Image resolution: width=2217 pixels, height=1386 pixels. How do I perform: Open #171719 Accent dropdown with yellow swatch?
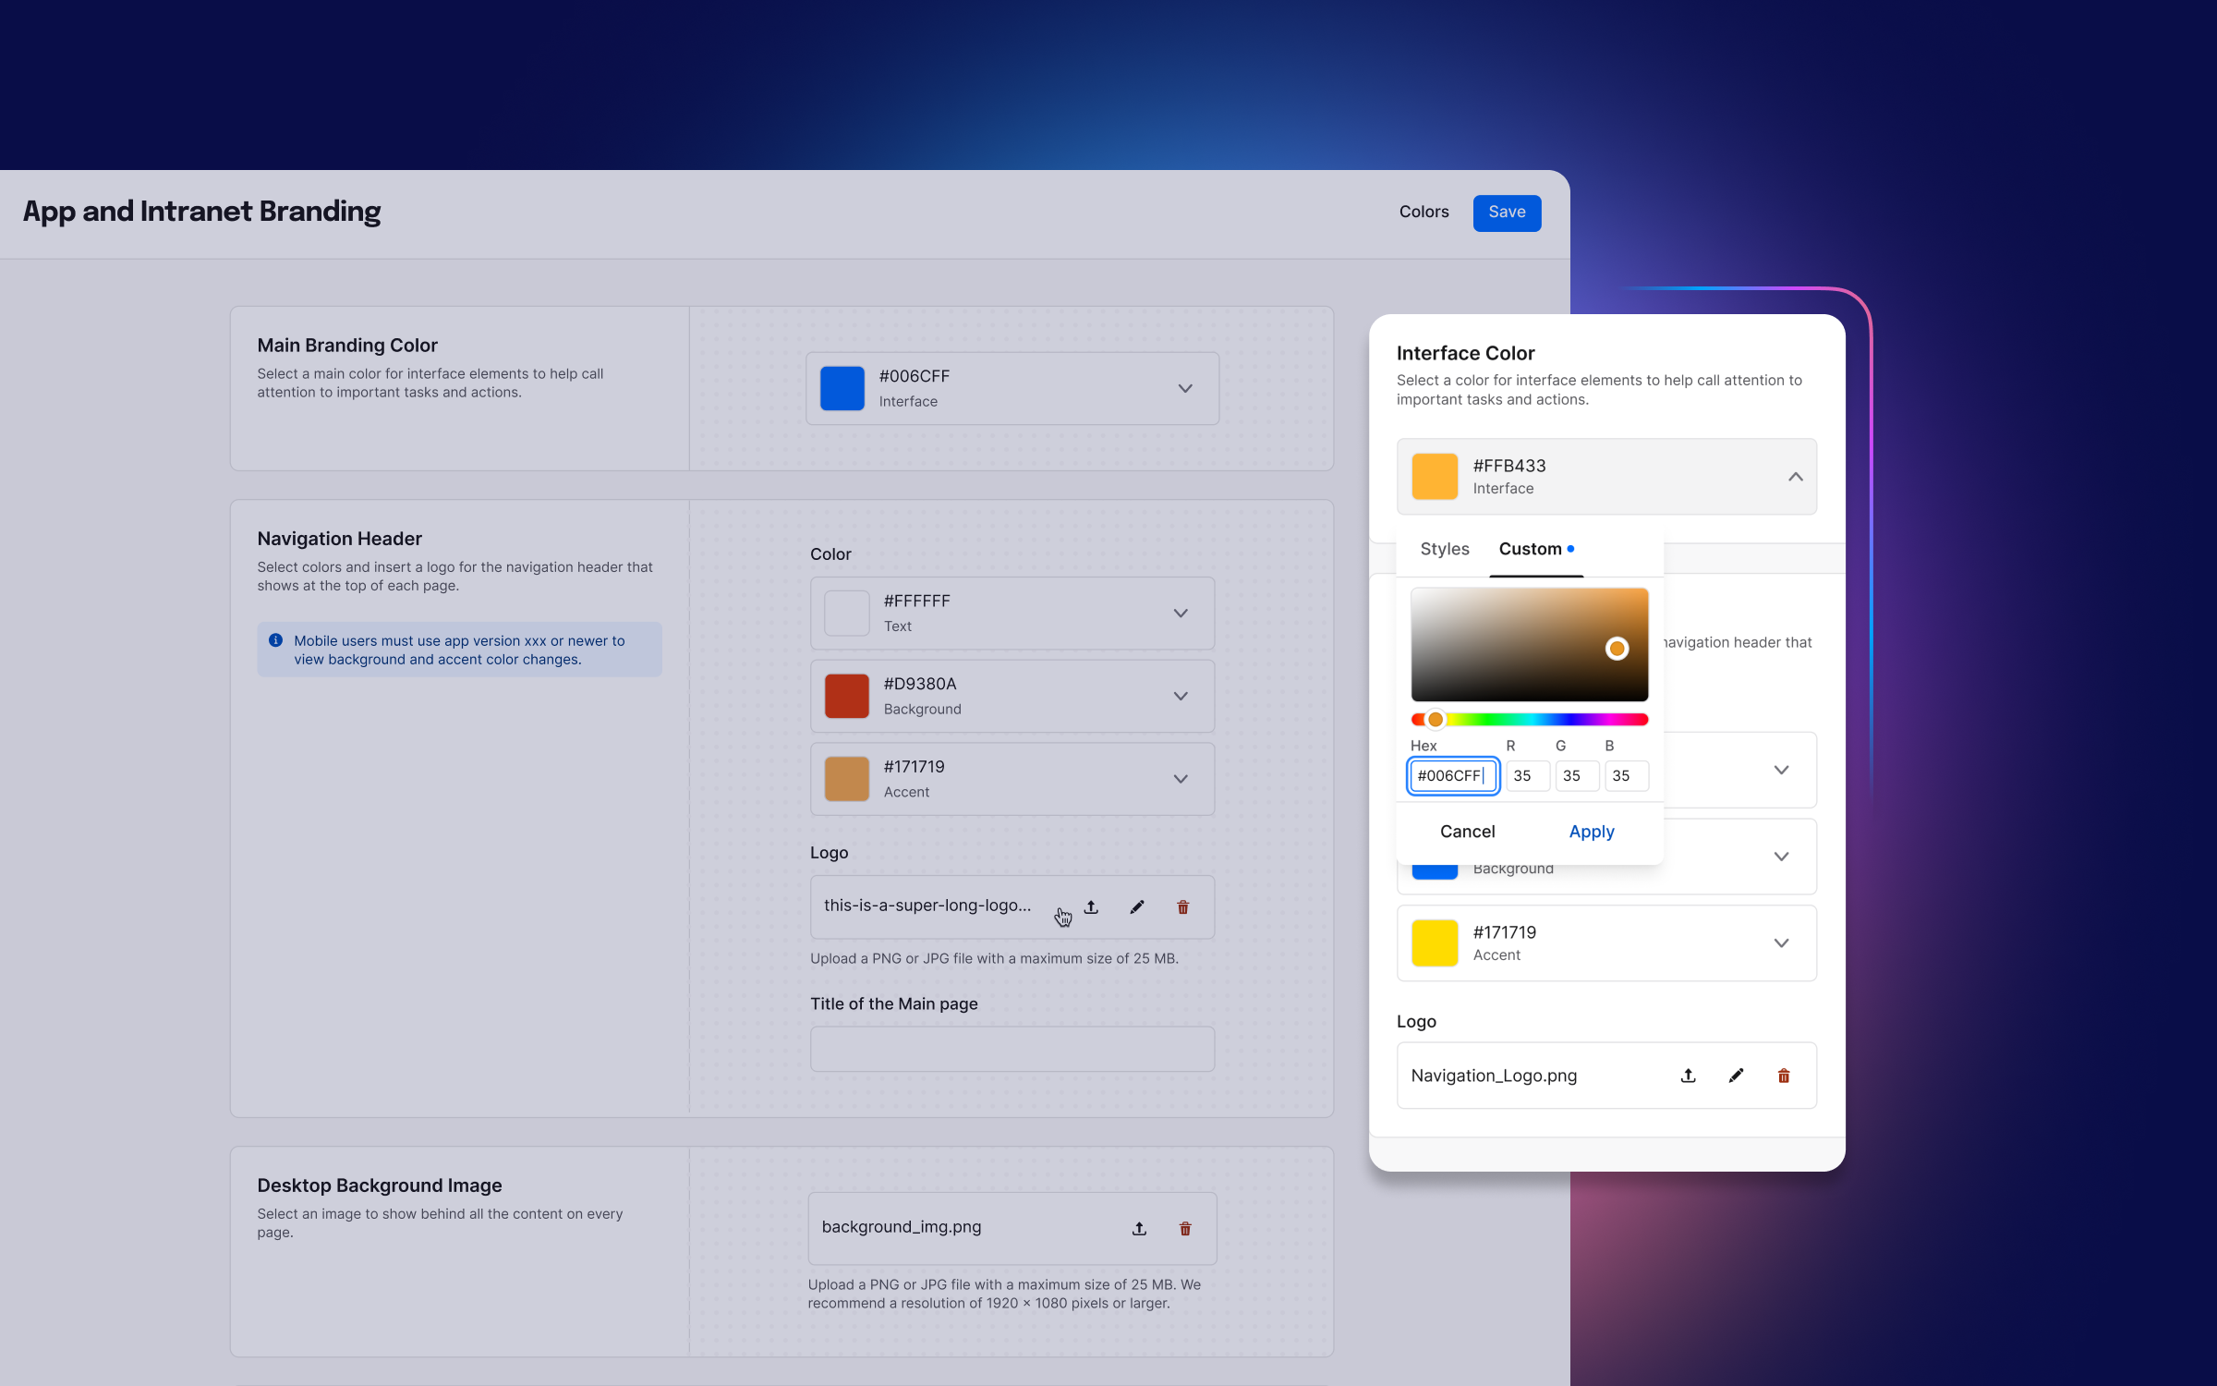(1781, 942)
